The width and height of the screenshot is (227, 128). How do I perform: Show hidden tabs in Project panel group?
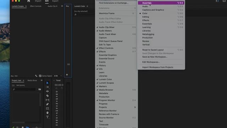tap(41, 80)
